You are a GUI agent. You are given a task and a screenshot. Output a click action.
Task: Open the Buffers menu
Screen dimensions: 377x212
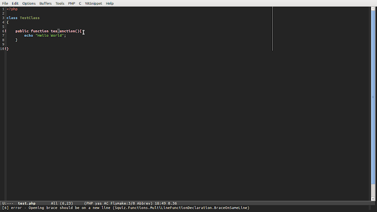[45, 3]
